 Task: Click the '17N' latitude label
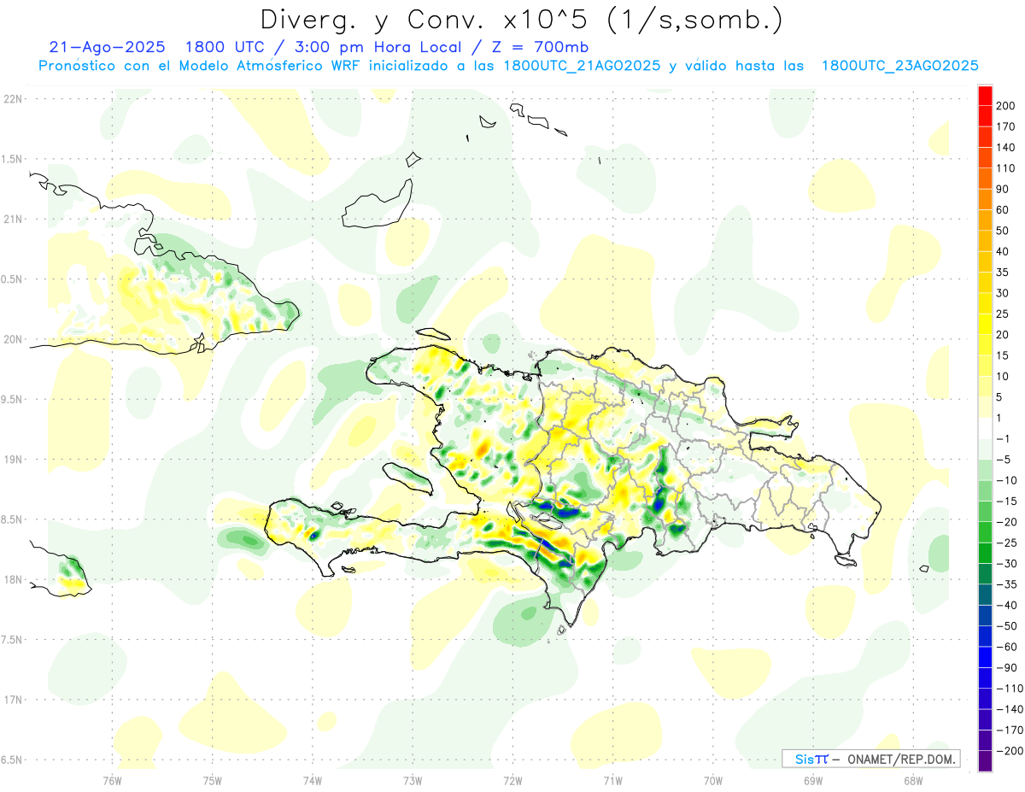tap(12, 700)
